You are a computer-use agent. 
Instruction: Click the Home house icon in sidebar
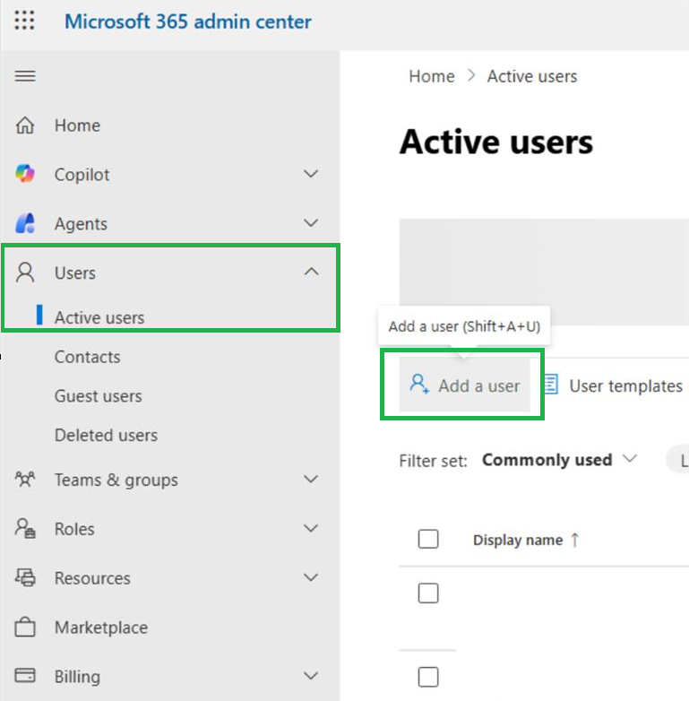[x=25, y=125]
